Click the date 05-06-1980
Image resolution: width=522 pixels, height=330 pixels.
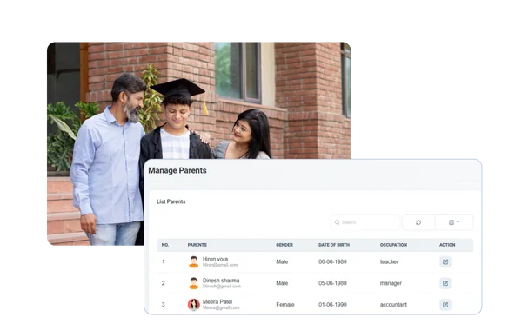click(332, 283)
